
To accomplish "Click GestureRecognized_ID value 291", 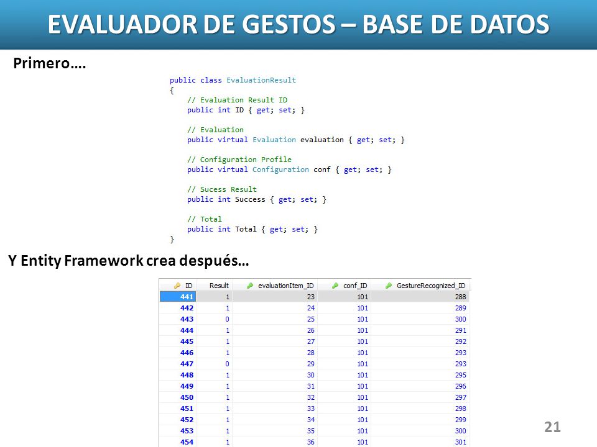I will point(460,330).
